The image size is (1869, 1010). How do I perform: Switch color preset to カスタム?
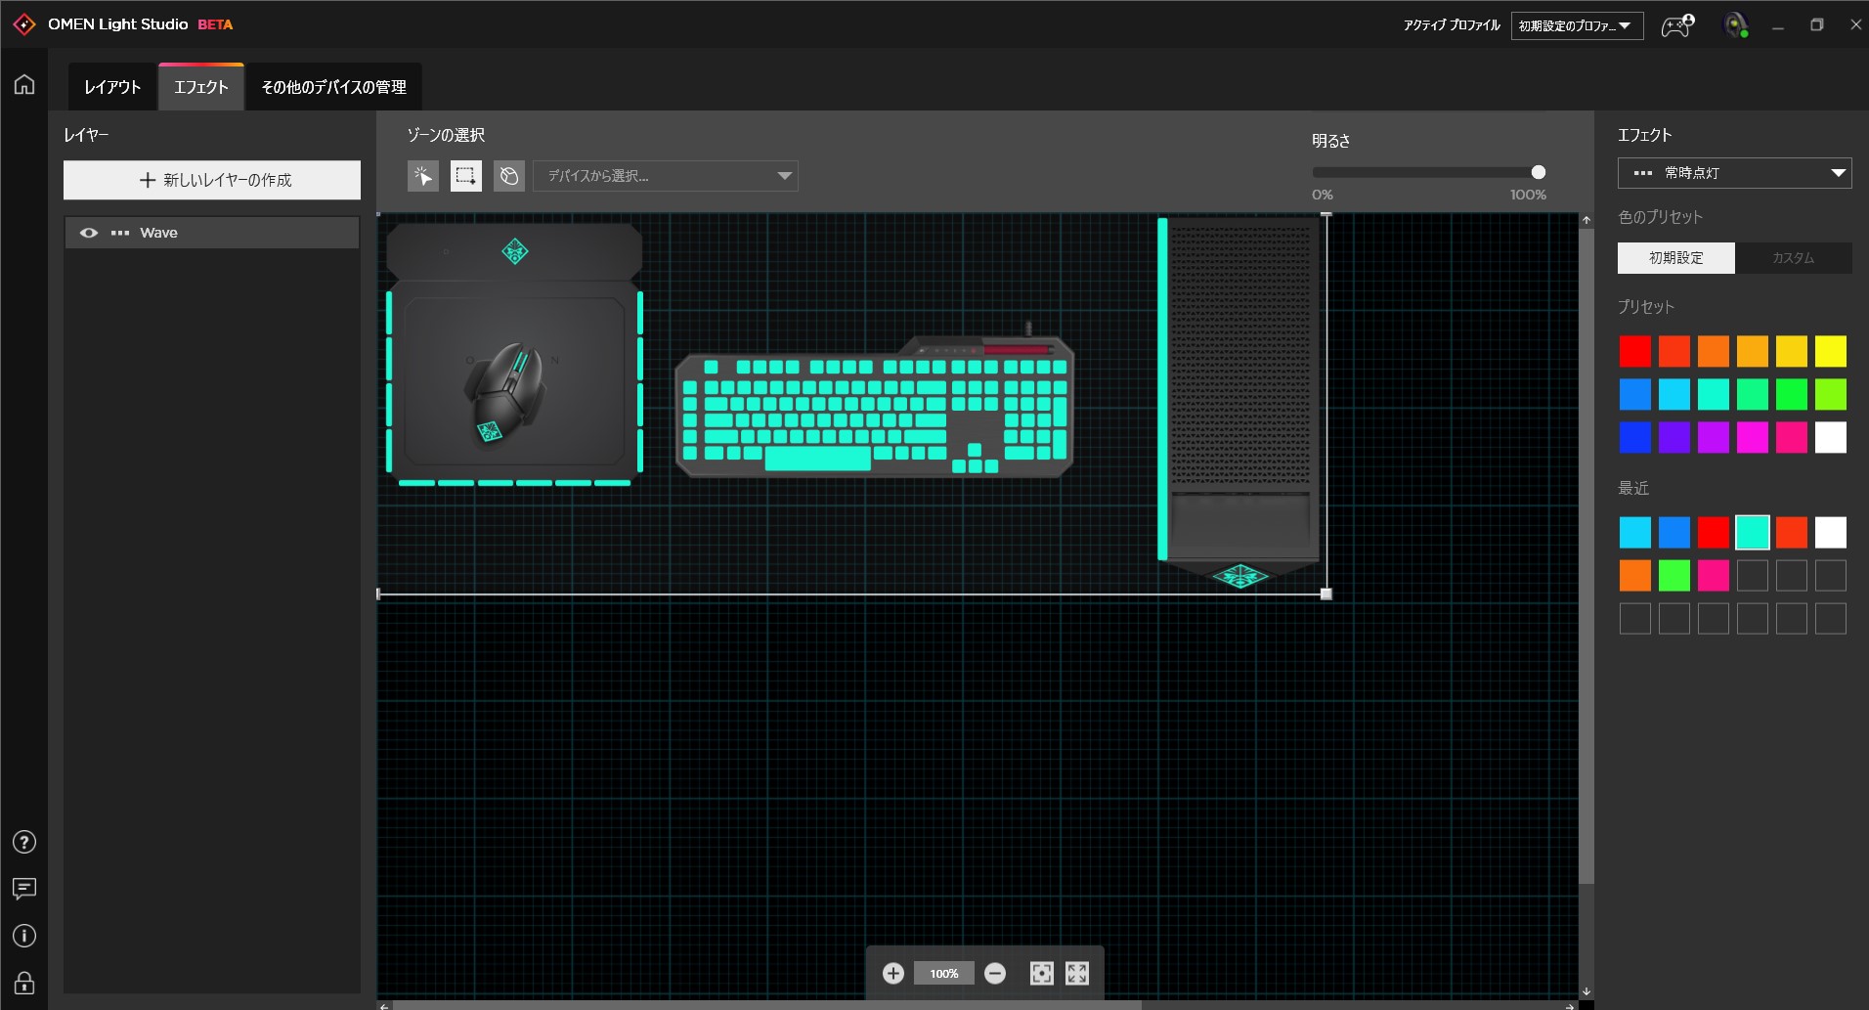1793,258
